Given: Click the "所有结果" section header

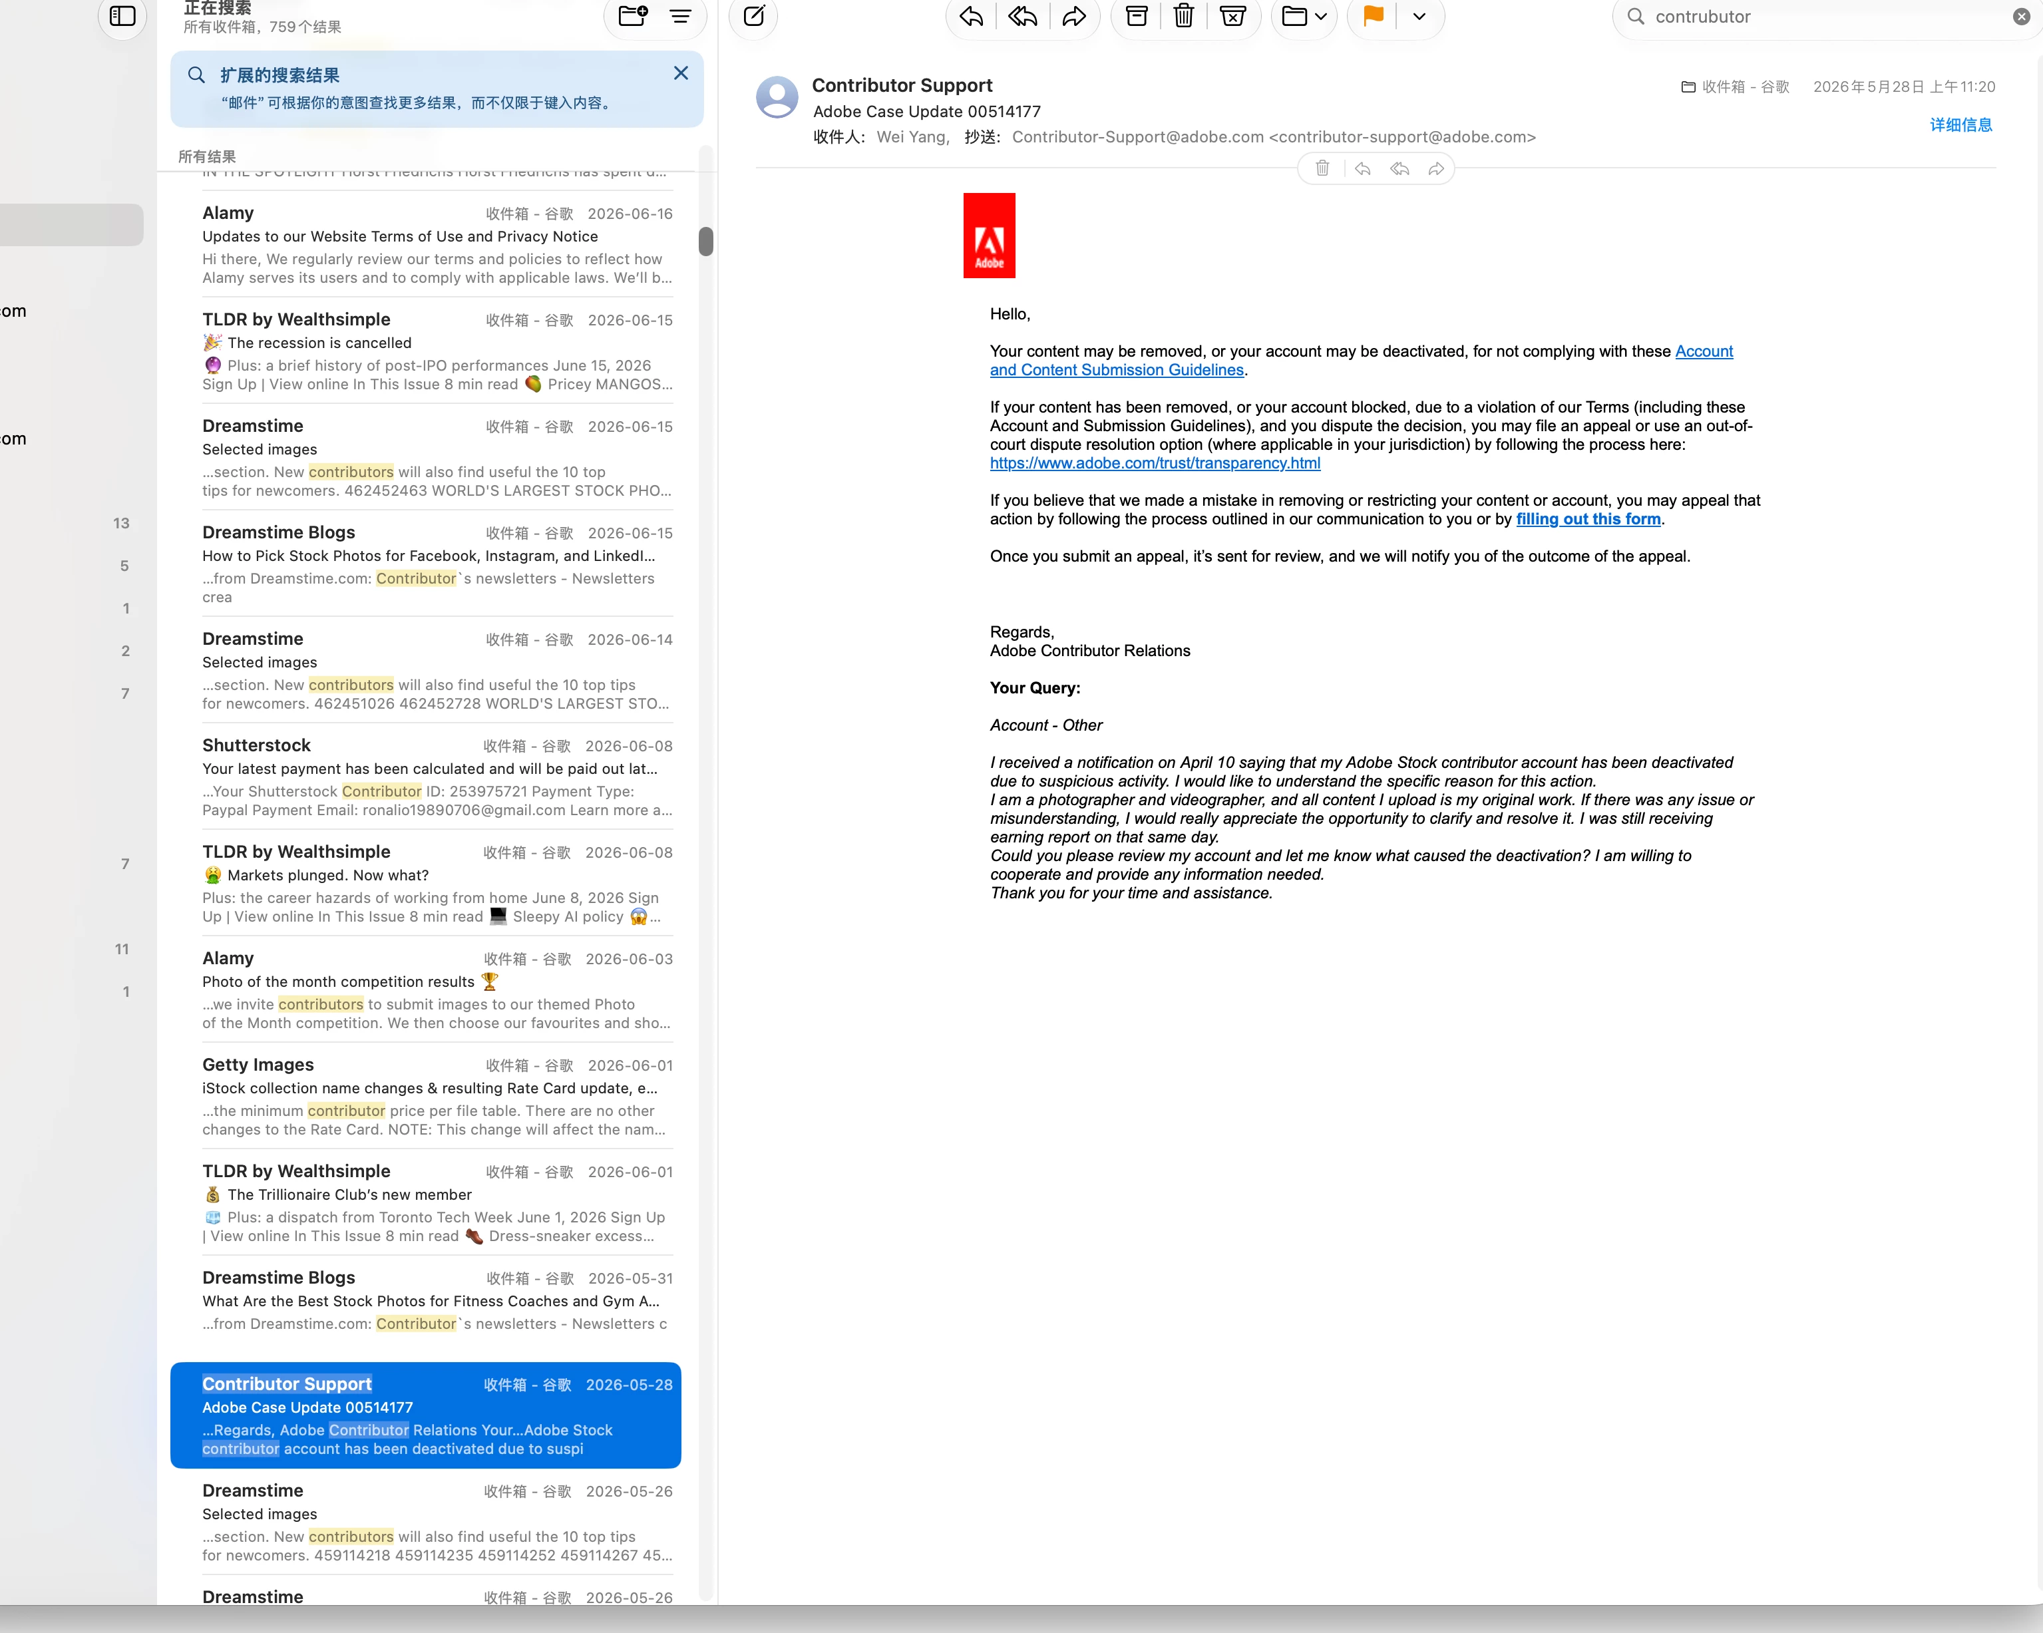Looking at the screenshot, I should (206, 156).
